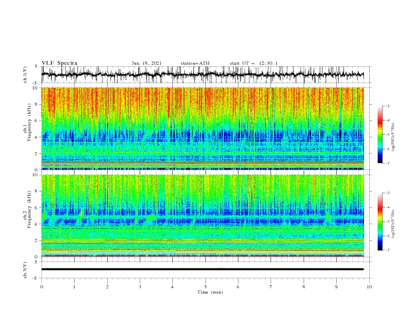Image resolution: width=416 pixels, height=322 pixels.
Task: Click the ch.1 colorbar "log(PSD)(V²/Hz)" label
Action: click(x=393, y=137)
